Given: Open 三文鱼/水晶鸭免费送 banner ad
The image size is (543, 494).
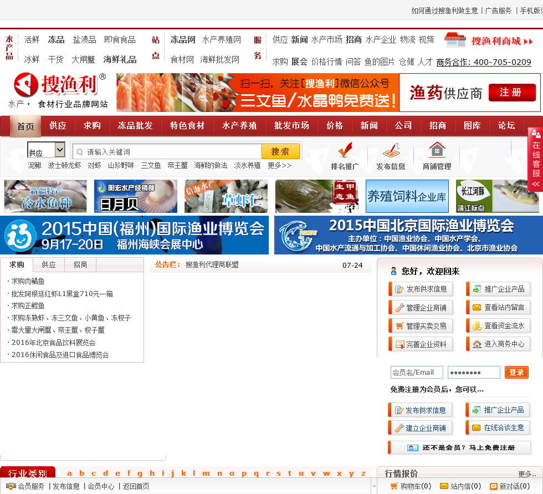Looking at the screenshot, I should pyautogui.click(x=258, y=93).
